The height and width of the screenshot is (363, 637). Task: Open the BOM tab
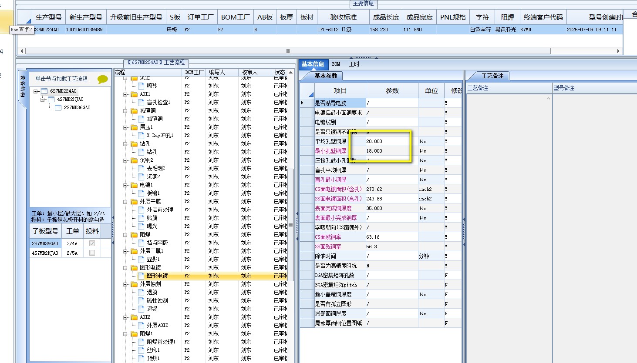336,64
